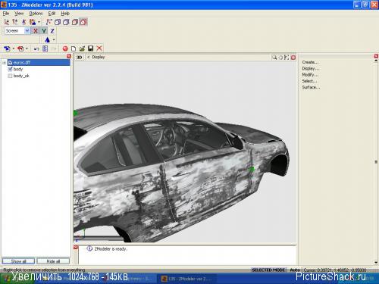379x284 pixels.
Task: Click the viewport zoom magnifier icon
Action: point(274,58)
